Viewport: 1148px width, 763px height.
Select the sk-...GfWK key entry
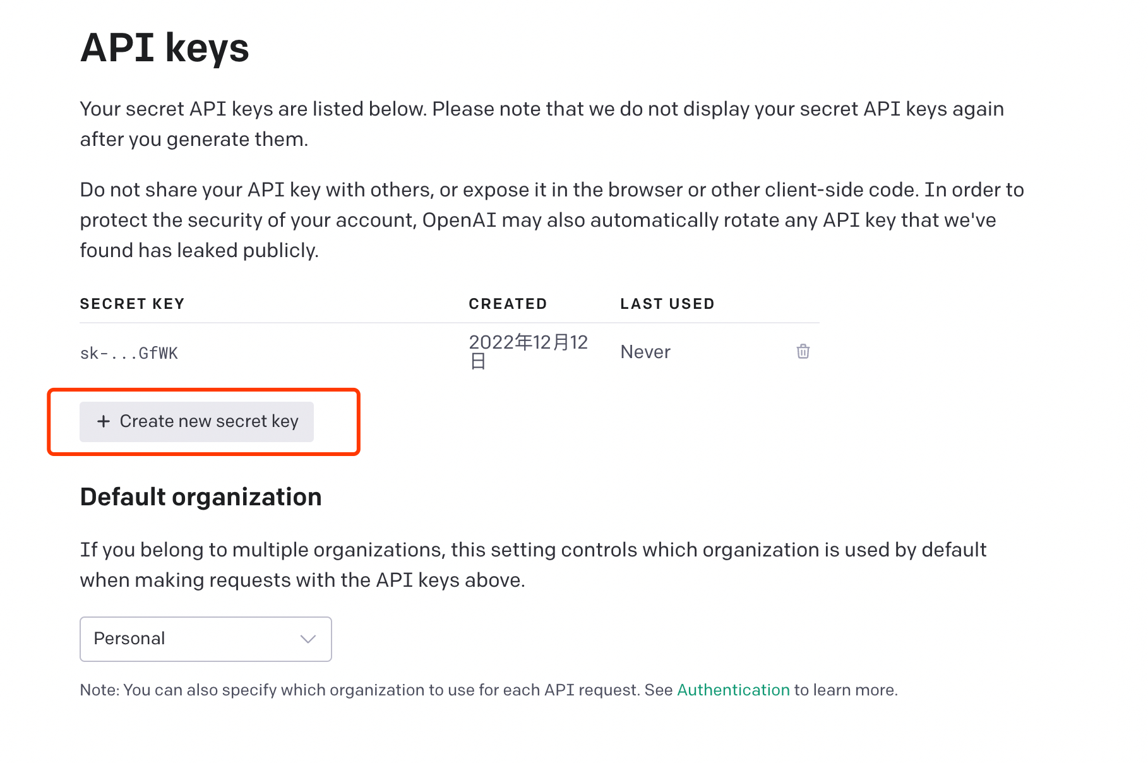(129, 352)
